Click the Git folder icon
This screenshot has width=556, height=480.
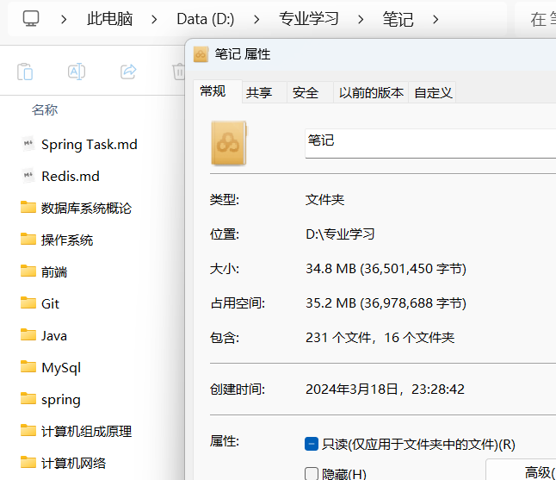[28, 303]
